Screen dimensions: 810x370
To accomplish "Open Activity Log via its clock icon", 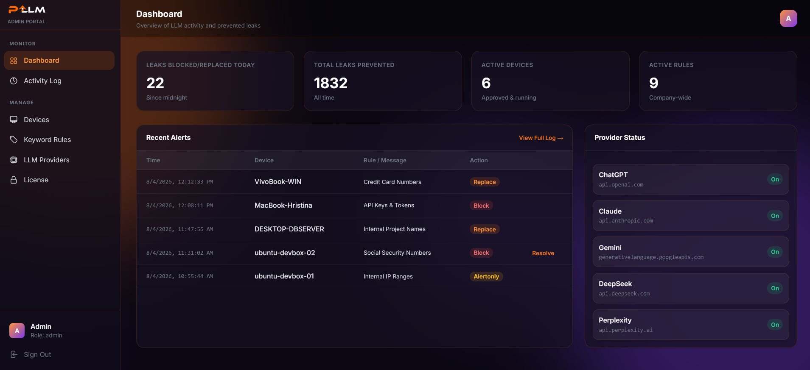I will 14,81.
